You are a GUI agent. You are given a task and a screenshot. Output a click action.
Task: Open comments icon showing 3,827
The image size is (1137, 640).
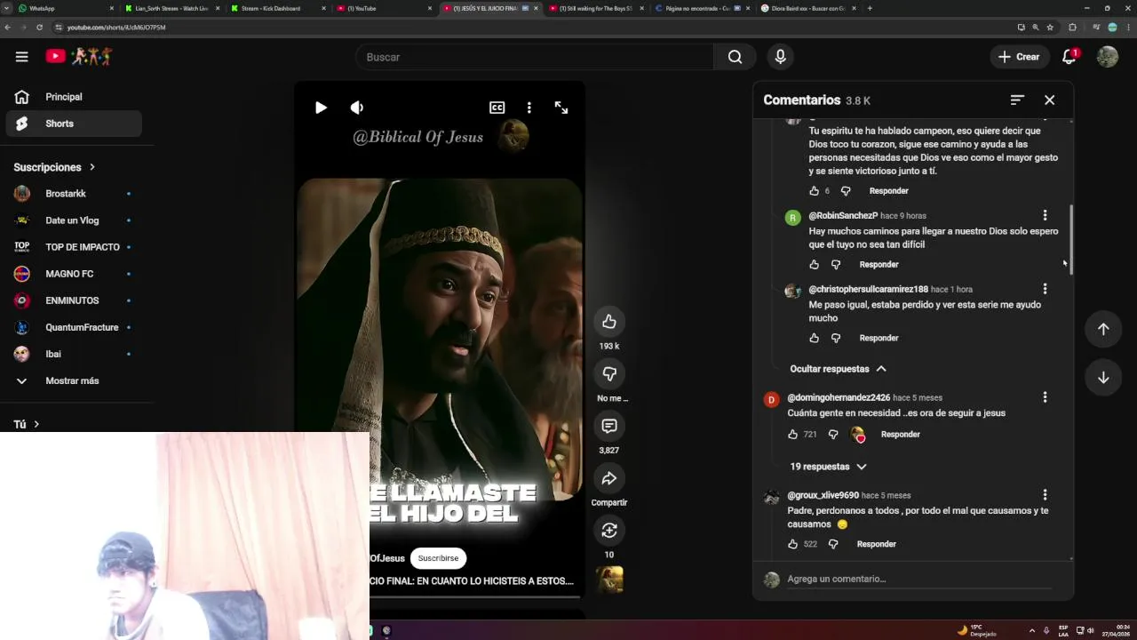pos(608,427)
